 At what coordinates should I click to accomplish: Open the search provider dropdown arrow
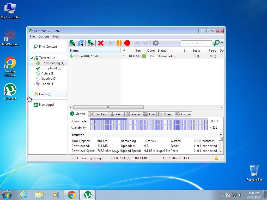[222, 43]
